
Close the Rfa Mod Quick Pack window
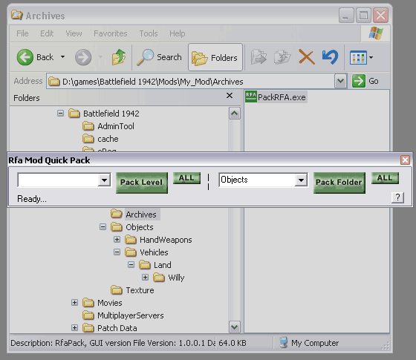tap(405, 160)
